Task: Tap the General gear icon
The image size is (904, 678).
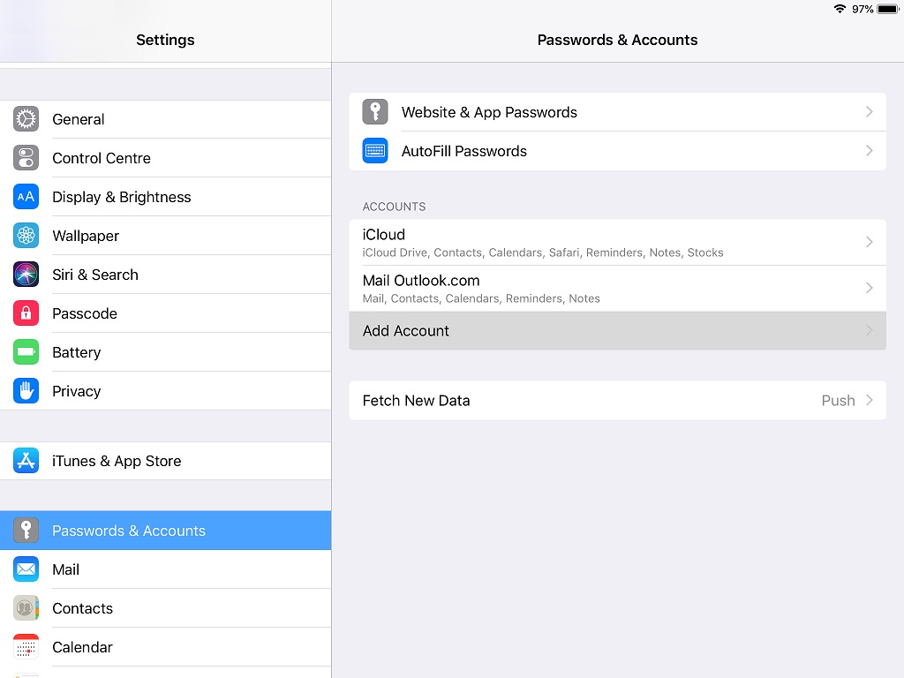Action: [x=26, y=119]
